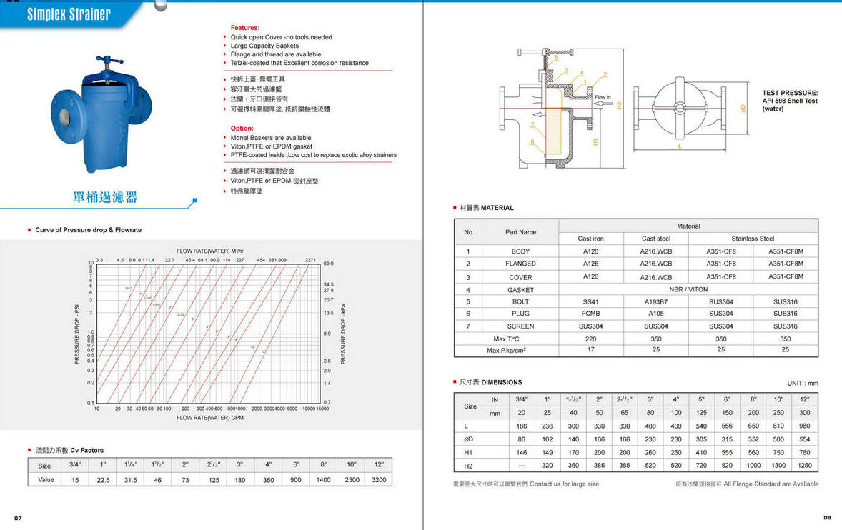Select the "Part Name" column header

click(521, 232)
